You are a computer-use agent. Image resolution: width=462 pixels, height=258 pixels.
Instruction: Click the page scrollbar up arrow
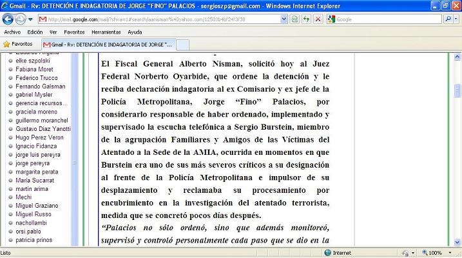457,57
